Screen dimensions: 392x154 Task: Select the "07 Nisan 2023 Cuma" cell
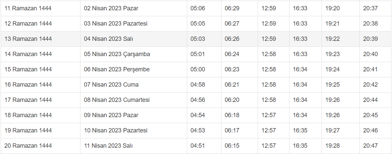111,85
